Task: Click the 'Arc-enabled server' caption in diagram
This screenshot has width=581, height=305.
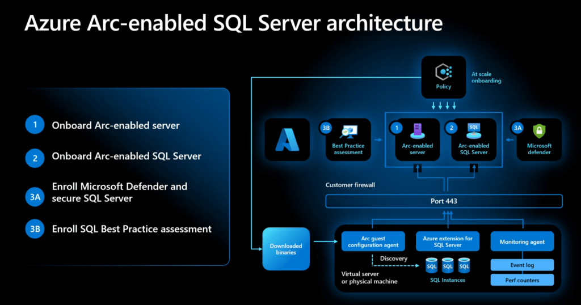Action: 418,149
